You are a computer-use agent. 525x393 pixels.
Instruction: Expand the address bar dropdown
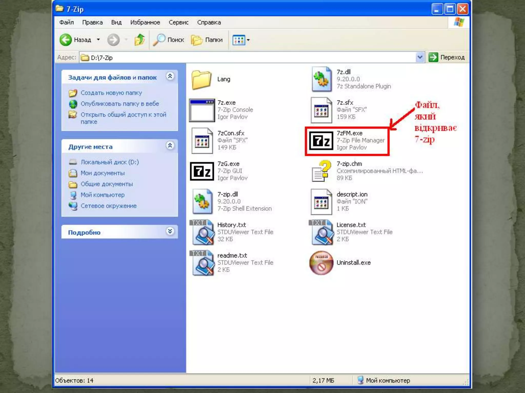(420, 57)
